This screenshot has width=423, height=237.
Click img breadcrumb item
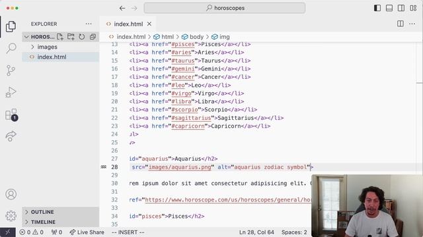221,37
